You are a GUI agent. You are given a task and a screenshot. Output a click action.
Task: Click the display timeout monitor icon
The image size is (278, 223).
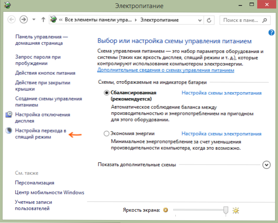pyautogui.click(x=9, y=114)
